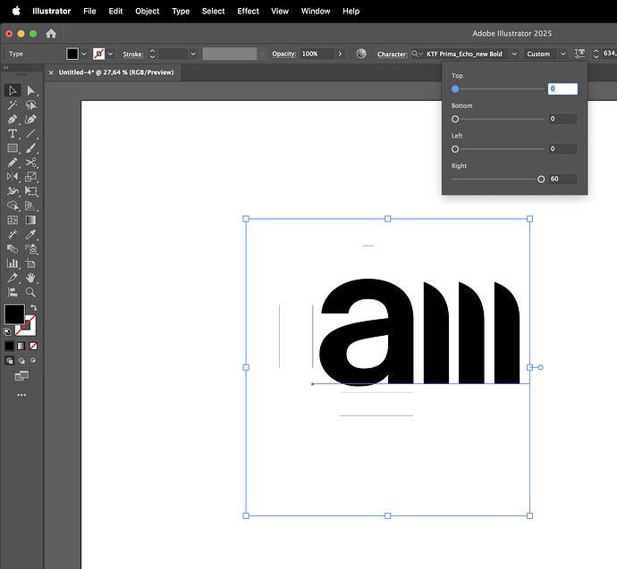Open the stroke weight dropdown
The width and height of the screenshot is (617, 569).
click(x=193, y=54)
